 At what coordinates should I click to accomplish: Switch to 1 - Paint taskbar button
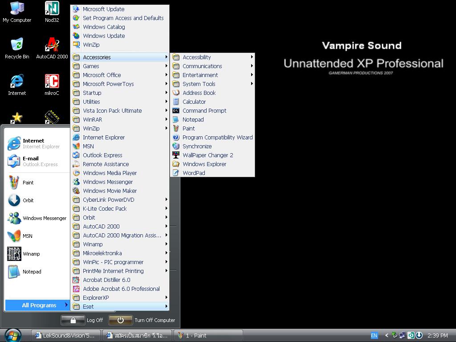click(208, 335)
